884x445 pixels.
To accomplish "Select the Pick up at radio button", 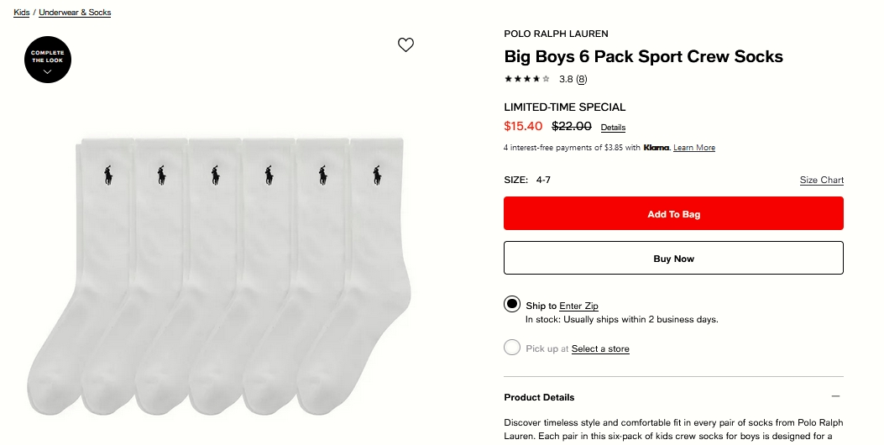I will coord(512,348).
